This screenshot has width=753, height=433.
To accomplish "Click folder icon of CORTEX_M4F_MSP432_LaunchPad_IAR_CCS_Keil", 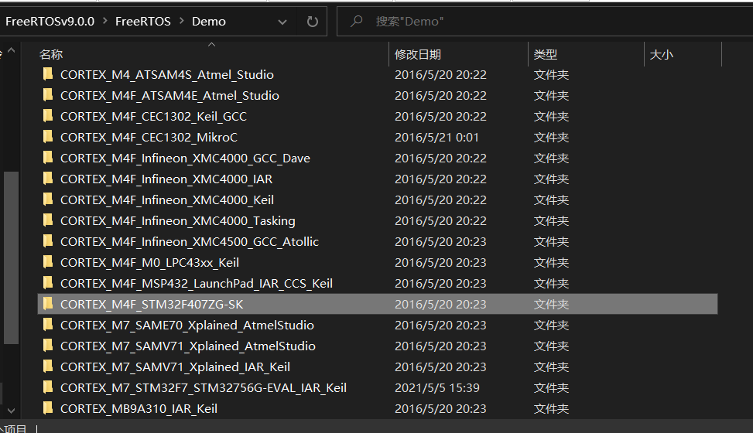I will (47, 283).
